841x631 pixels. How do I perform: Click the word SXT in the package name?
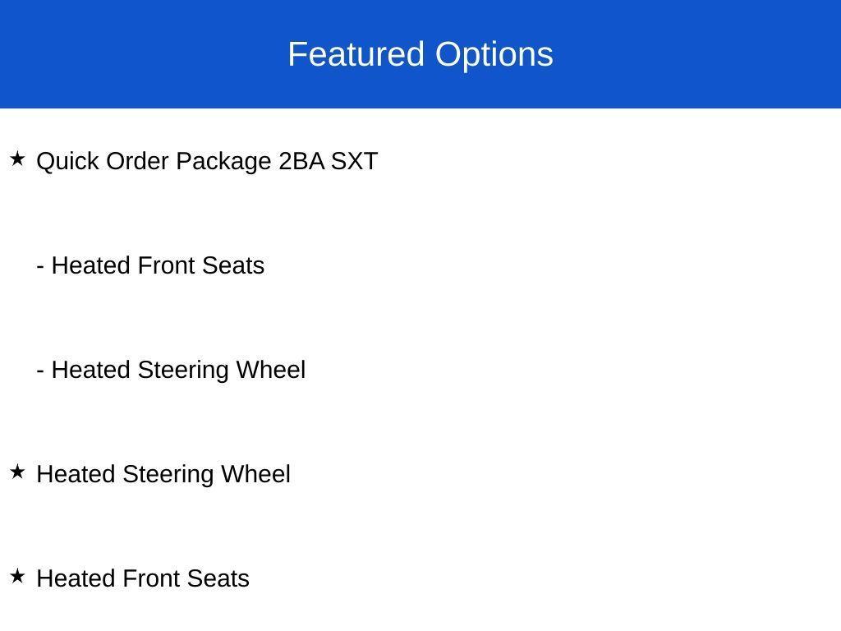pyautogui.click(x=354, y=161)
